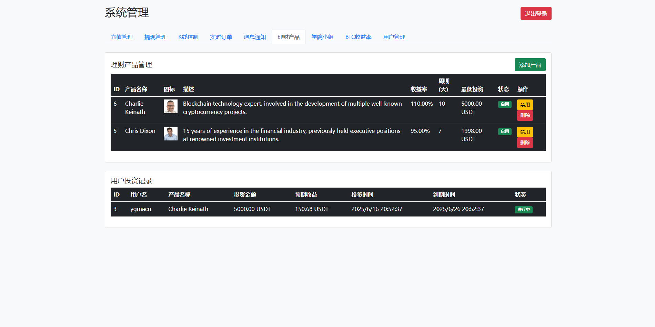Click the 进行中 status badge for ygmacn
The height and width of the screenshot is (327, 655).
(523, 210)
